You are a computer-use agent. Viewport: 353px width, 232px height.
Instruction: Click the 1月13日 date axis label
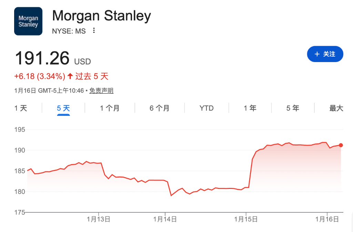[99, 219]
